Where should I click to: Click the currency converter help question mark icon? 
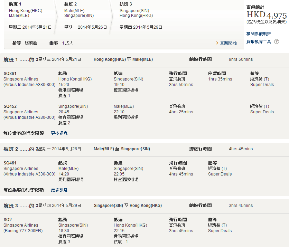tap(277, 42)
